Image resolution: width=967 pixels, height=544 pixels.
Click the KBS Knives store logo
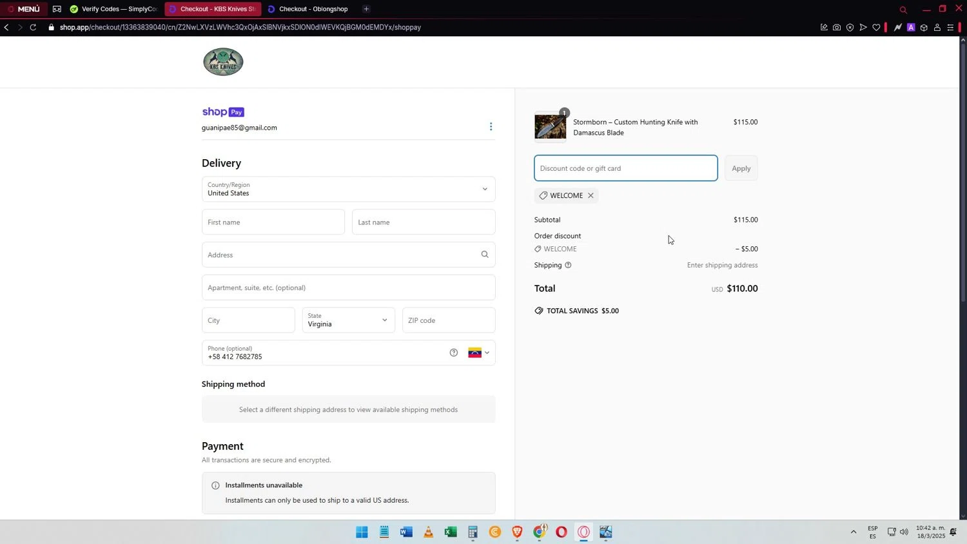pyautogui.click(x=223, y=62)
